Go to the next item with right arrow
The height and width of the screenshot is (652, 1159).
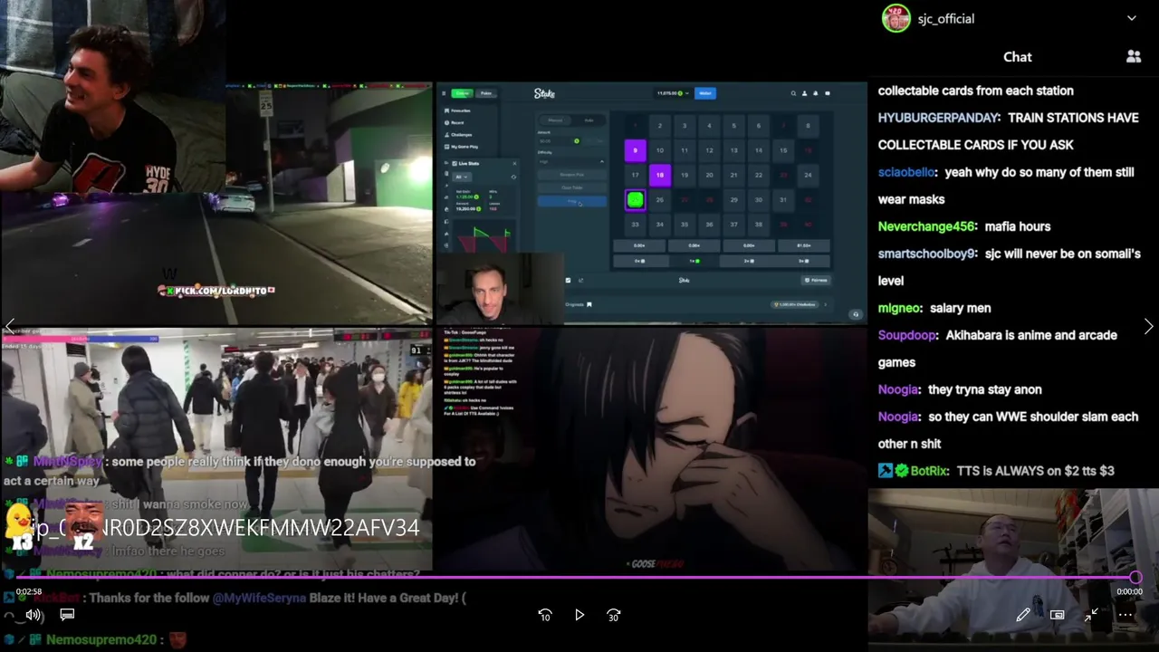[1148, 326]
